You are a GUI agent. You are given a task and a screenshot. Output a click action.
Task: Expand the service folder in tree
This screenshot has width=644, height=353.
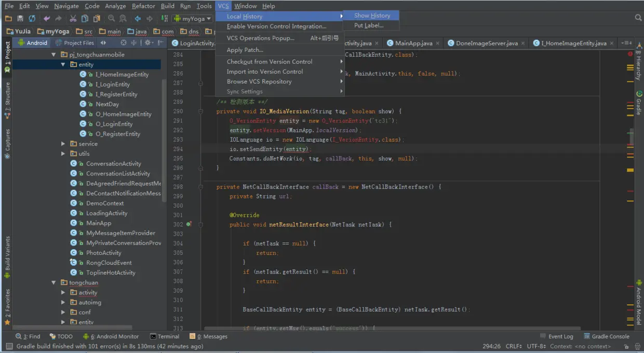(63, 144)
